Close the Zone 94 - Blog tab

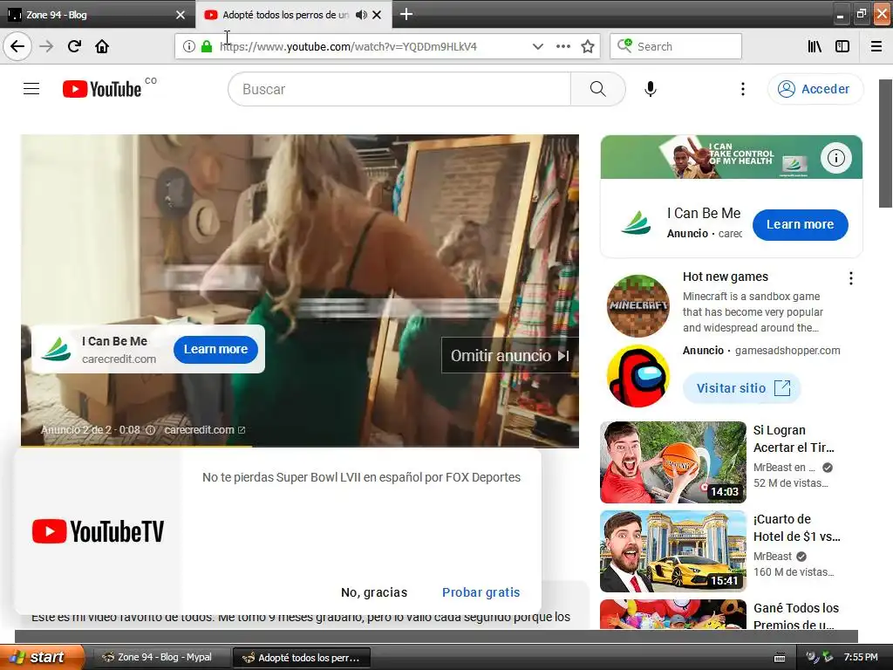pos(181,15)
